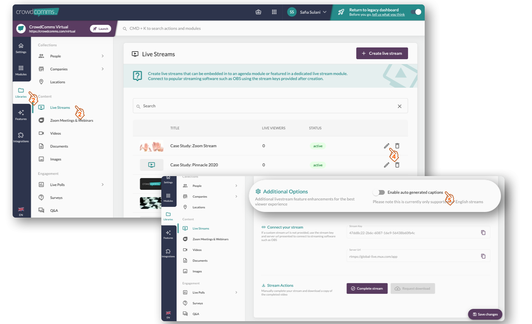Open Documents on the stream edit page
The image size is (532, 324).
tap(200, 261)
